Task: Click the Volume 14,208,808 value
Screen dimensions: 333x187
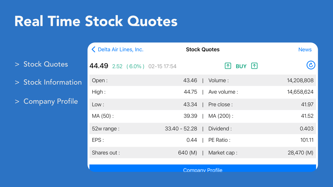Action: 300,80
